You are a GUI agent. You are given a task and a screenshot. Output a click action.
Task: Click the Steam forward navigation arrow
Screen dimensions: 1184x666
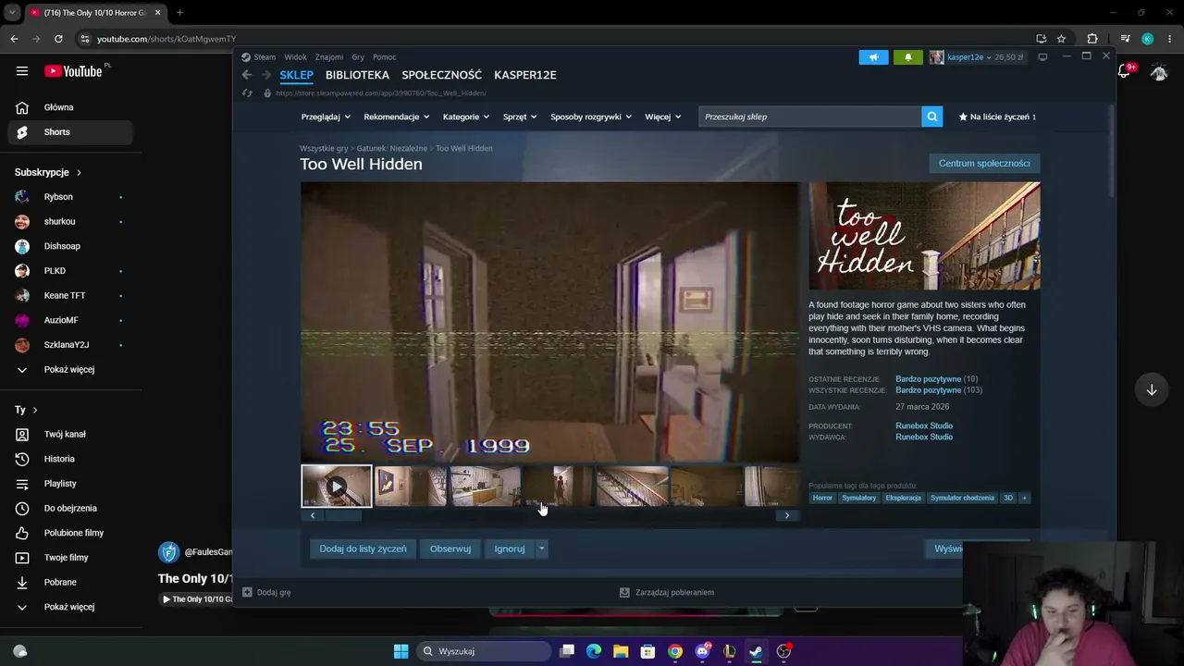tap(266, 75)
